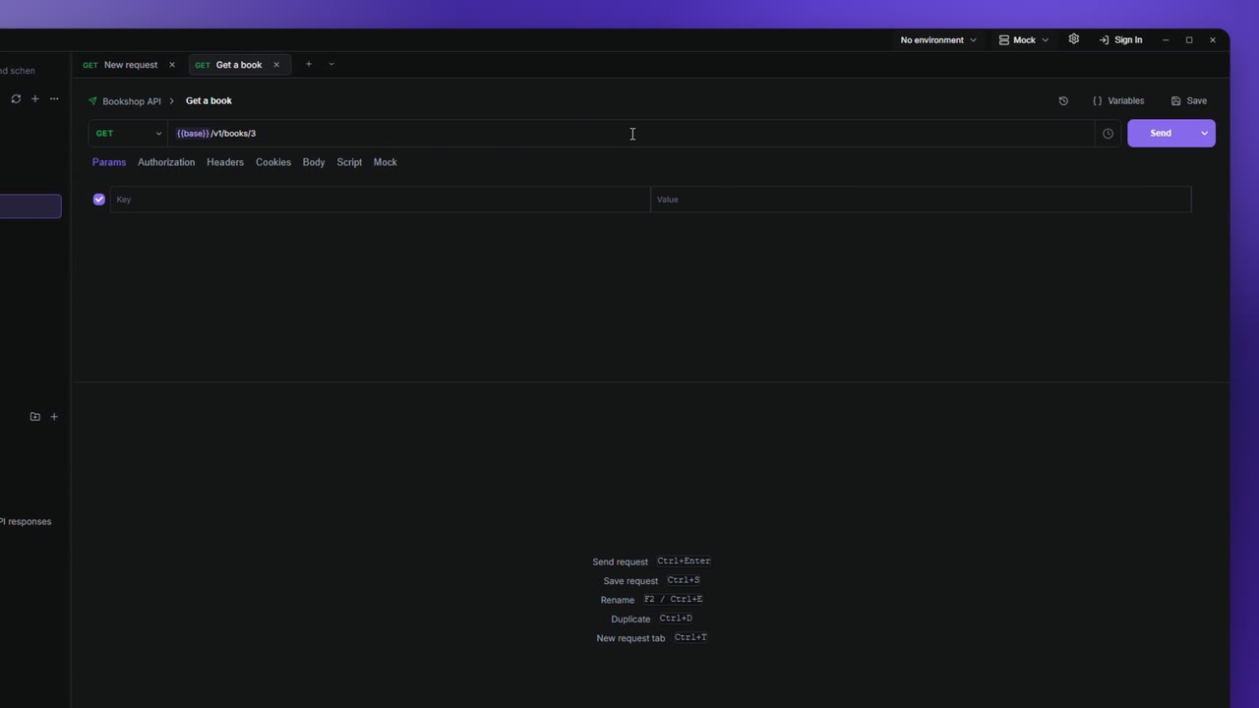The image size is (1259, 708).
Task: Open the Body tab
Action: (x=314, y=162)
